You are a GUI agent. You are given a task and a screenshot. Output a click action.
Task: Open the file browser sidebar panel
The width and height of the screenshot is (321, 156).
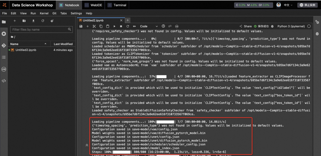point(4,22)
